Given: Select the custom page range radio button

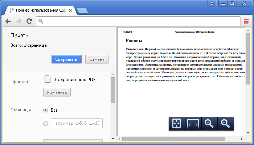Looking at the screenshot, I should 45,124.
